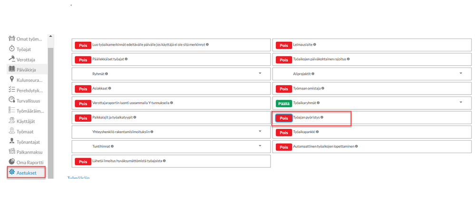Image resolution: width=475 pixels, height=203 pixels.
Task: Enable the Leimauslaite setting
Action: pyautogui.click(x=283, y=46)
